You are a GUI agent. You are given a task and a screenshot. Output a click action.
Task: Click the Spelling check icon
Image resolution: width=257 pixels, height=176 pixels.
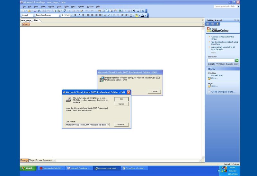pos(65,11)
